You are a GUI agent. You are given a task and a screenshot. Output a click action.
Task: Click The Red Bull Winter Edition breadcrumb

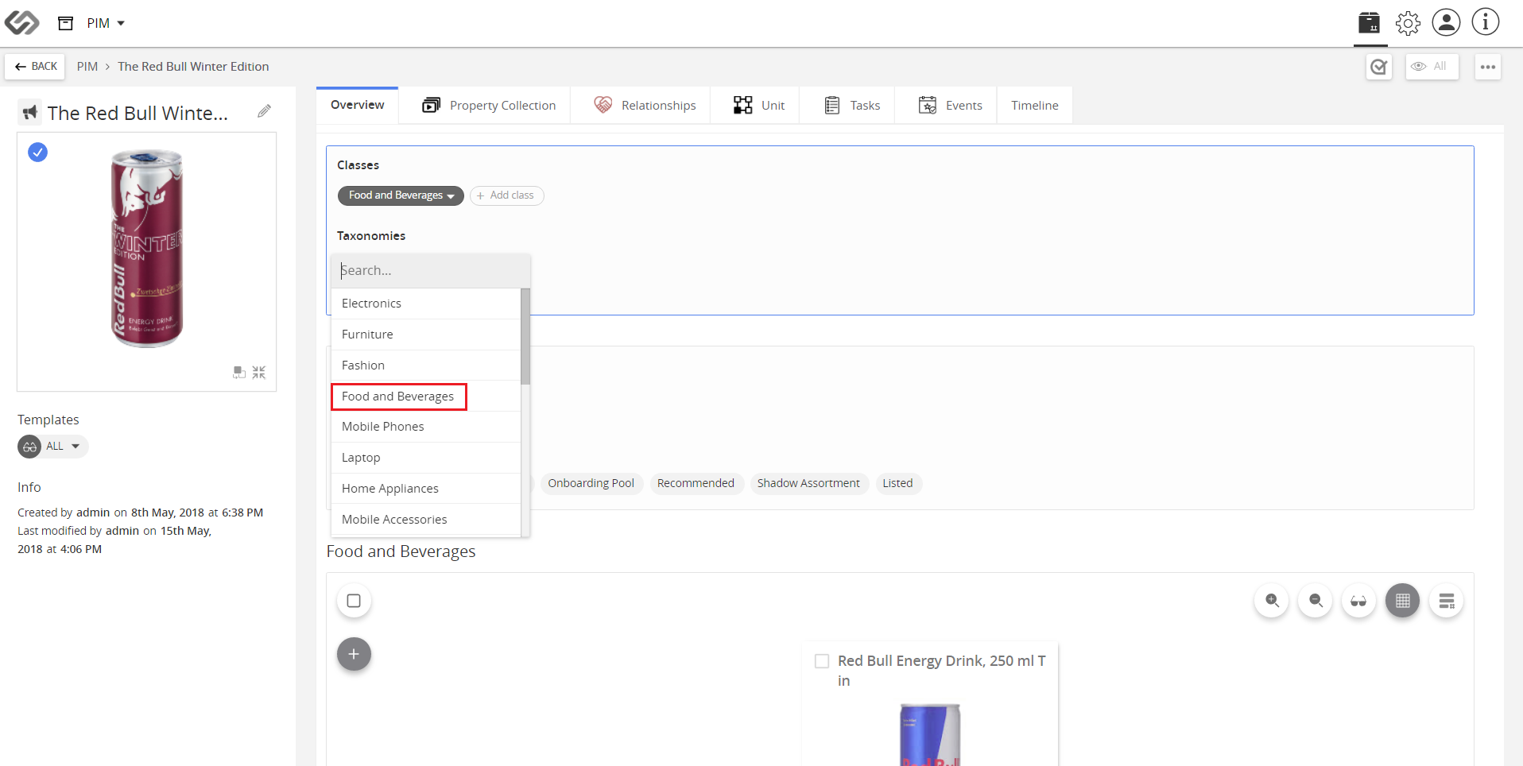point(193,67)
